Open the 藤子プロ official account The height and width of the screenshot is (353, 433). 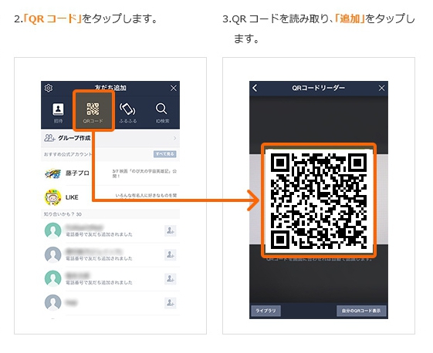click(x=110, y=173)
